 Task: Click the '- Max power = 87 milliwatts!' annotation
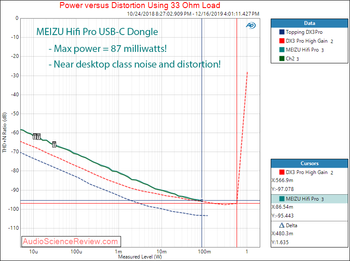[x=108, y=49]
